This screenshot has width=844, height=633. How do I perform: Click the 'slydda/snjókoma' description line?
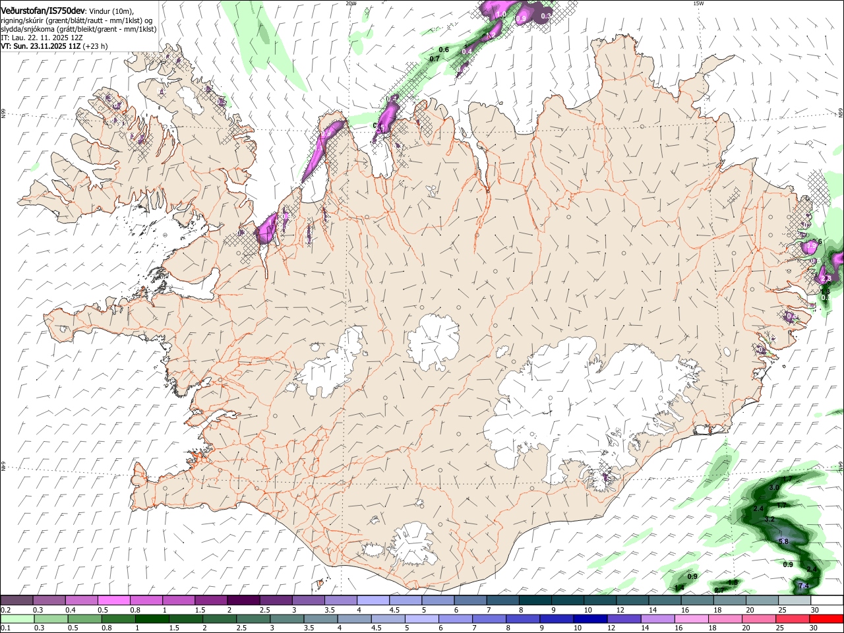click(78, 29)
